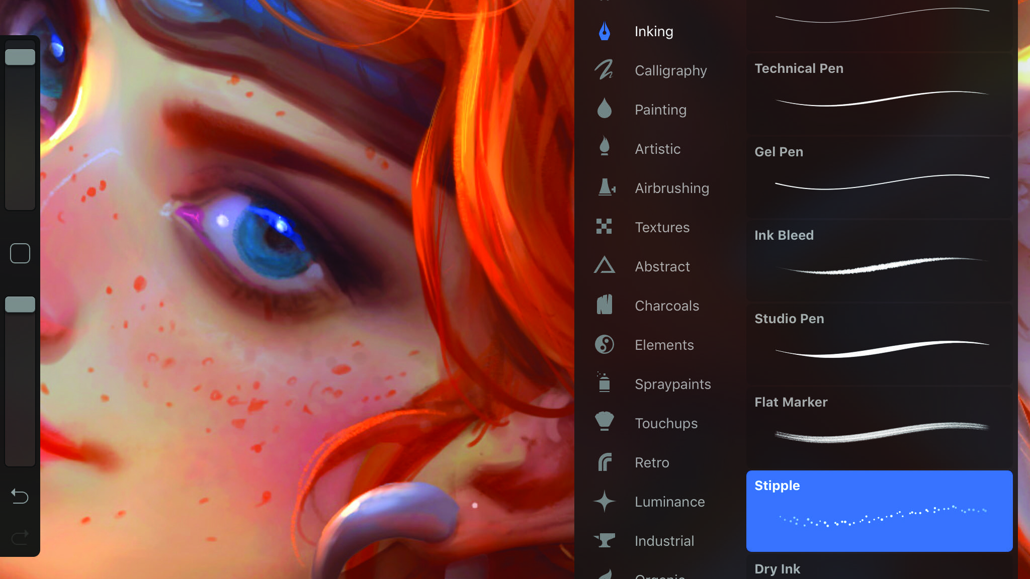Drag the opacity slider on left panel
The width and height of the screenshot is (1030, 579).
click(19, 303)
